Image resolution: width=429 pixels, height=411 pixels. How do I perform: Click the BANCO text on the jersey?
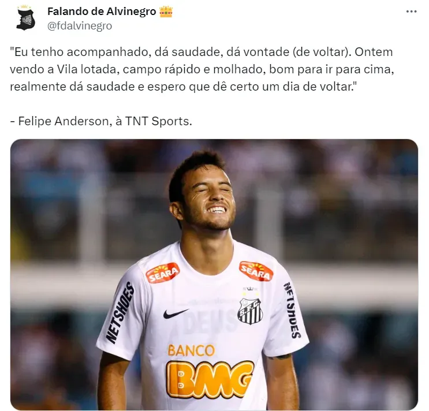[x=191, y=350]
